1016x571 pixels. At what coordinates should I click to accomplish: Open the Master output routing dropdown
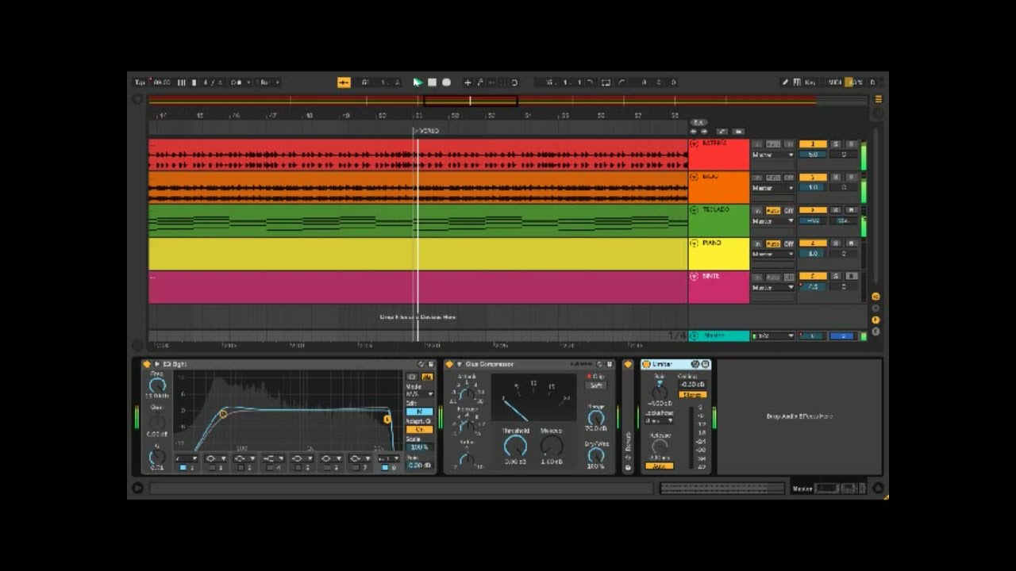tap(773, 336)
